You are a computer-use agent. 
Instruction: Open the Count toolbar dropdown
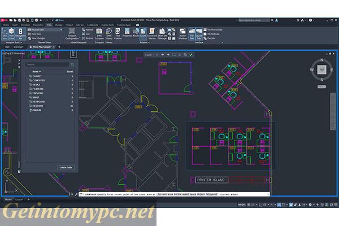[149, 55]
